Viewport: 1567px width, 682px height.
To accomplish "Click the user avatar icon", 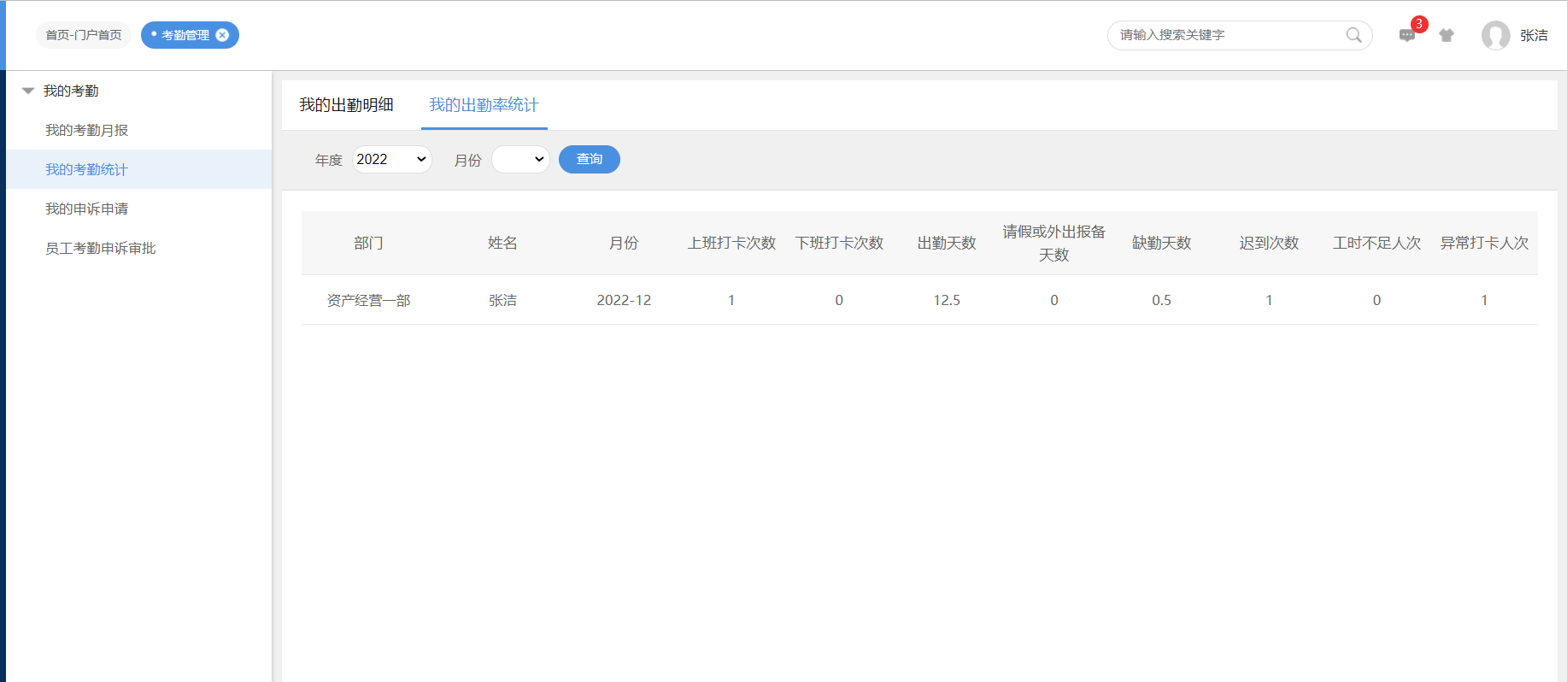I will (x=1495, y=35).
